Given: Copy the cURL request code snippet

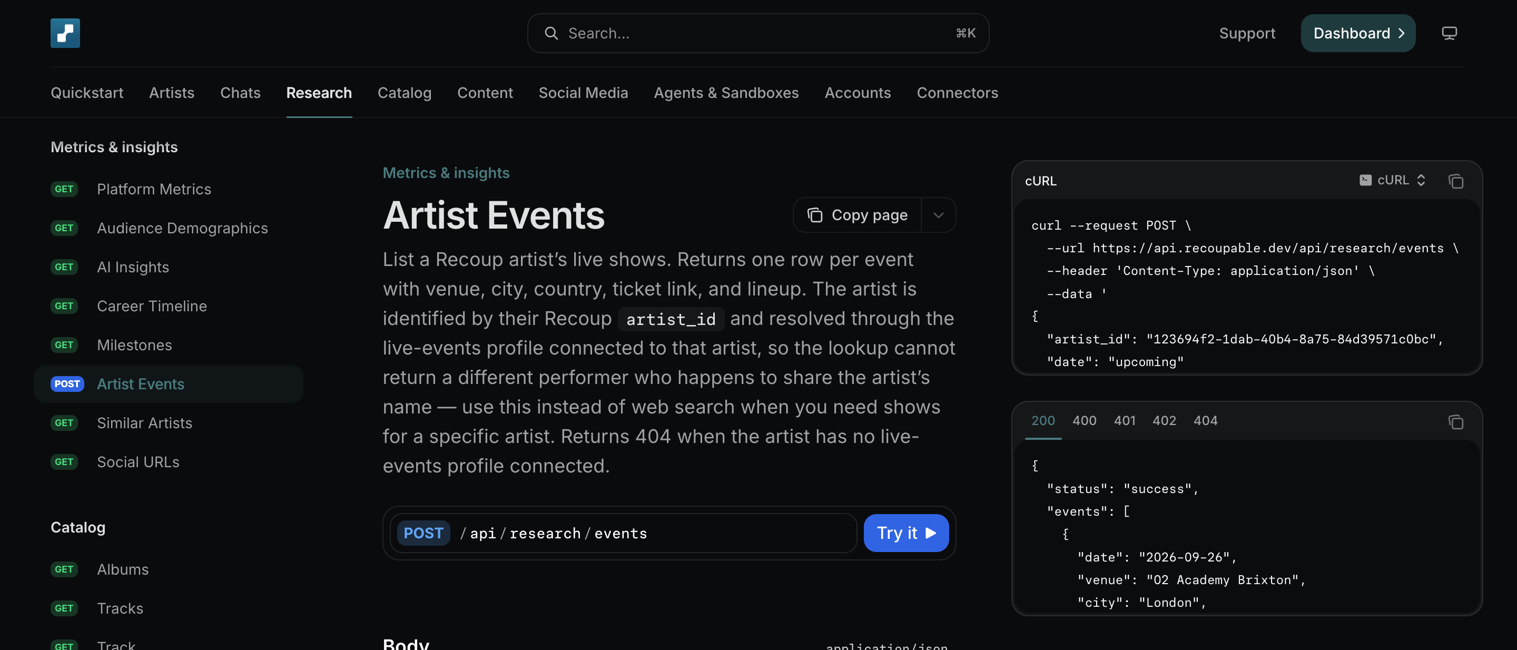Looking at the screenshot, I should (x=1456, y=181).
